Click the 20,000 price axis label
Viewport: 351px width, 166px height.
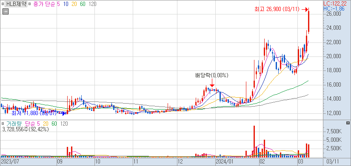[x=334, y=56]
